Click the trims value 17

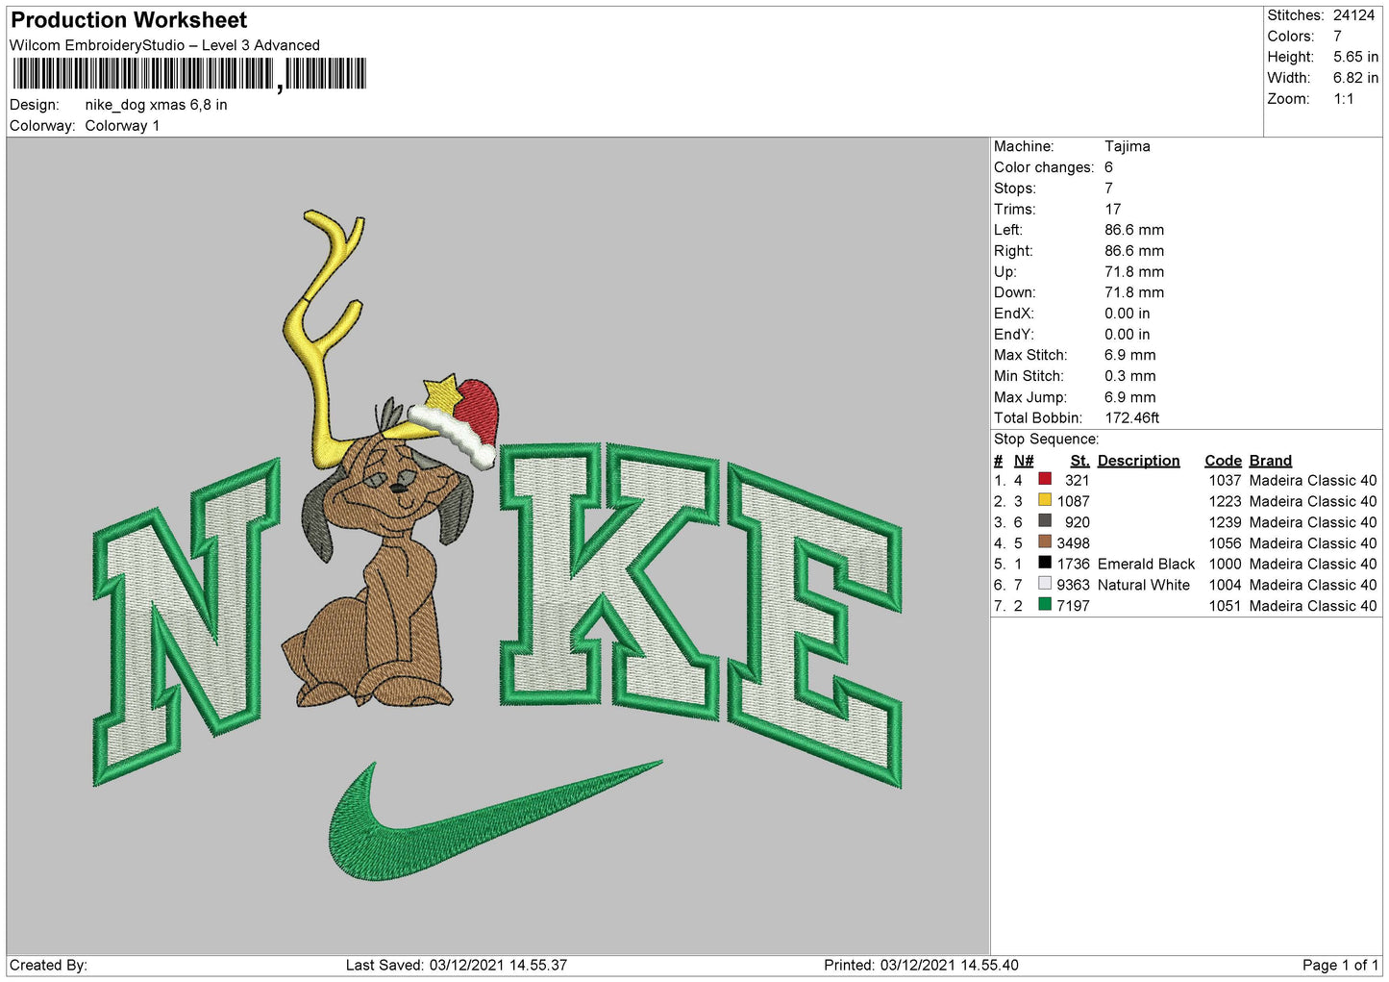click(x=1112, y=209)
